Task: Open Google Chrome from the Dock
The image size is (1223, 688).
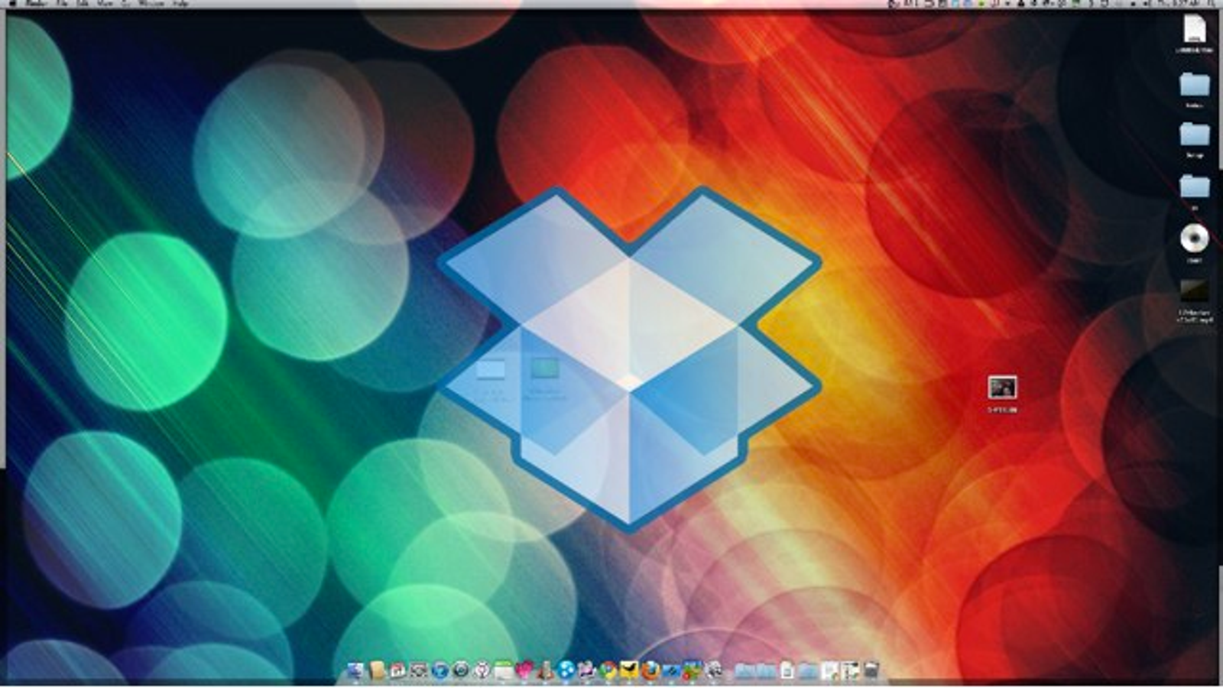Action: [x=608, y=671]
